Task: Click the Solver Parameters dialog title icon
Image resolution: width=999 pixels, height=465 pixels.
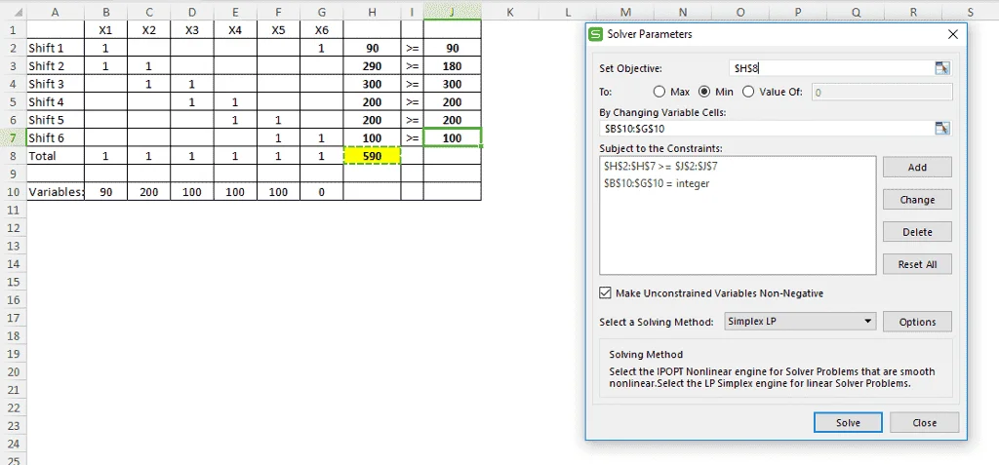Action: click(596, 34)
